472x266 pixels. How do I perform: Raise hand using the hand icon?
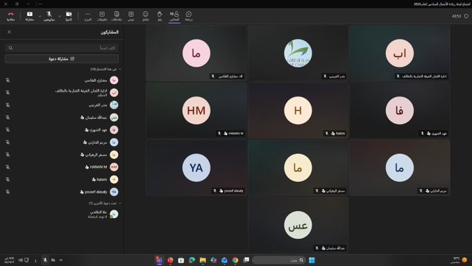tap(160, 16)
